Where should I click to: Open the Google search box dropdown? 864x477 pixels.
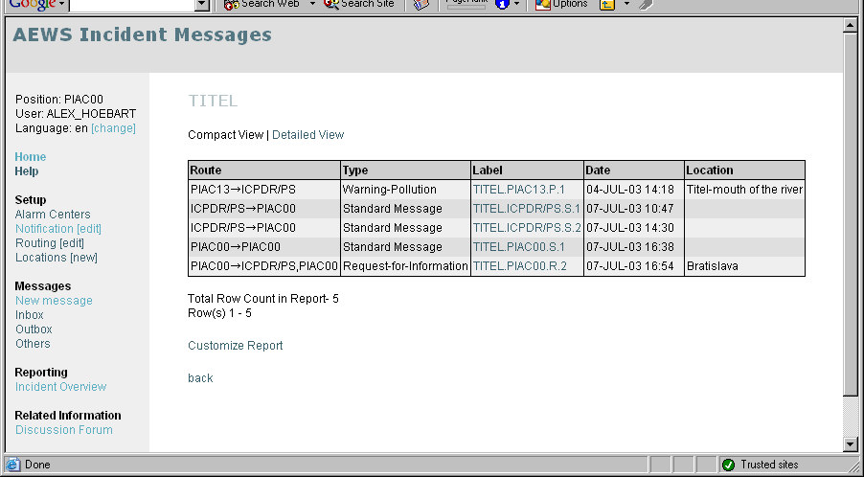[201, 5]
